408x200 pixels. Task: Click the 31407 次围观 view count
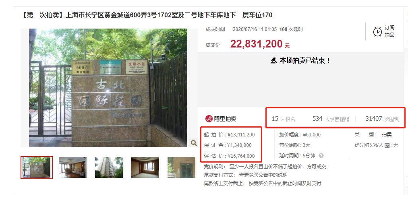pyautogui.click(x=382, y=119)
